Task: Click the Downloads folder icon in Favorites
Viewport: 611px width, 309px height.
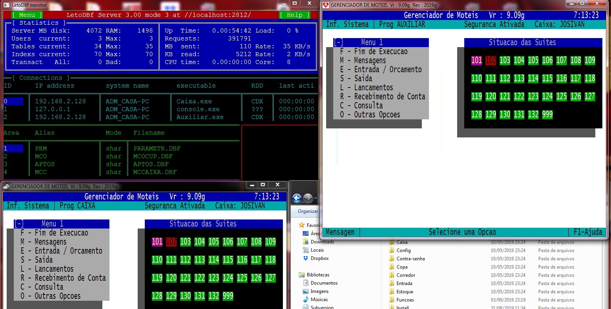Action: (x=306, y=242)
